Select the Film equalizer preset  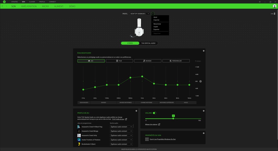click(119, 61)
